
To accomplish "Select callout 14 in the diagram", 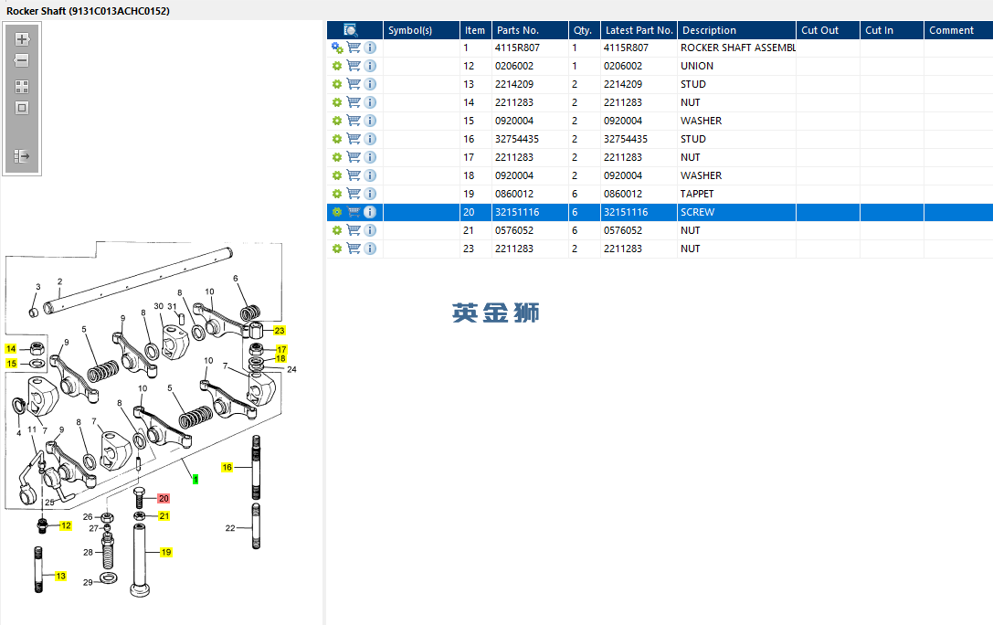I will pos(11,349).
